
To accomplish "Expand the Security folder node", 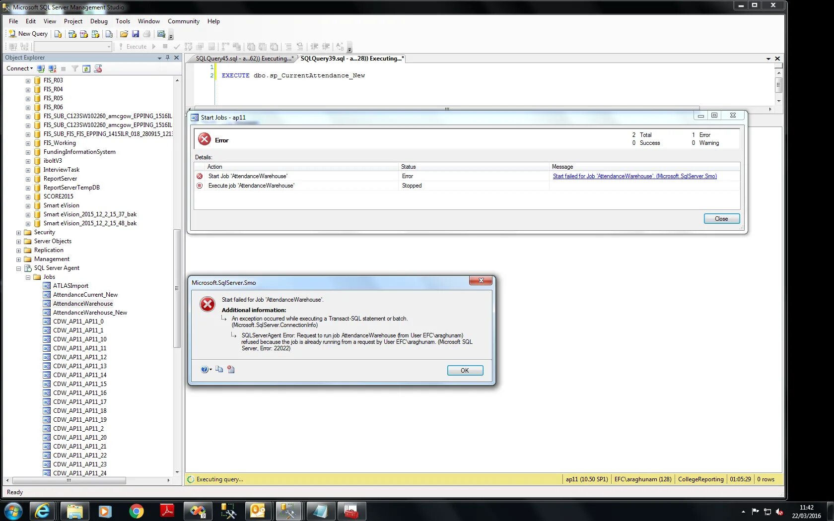I will 18,232.
